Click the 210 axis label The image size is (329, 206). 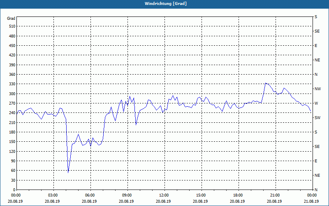point(12,122)
